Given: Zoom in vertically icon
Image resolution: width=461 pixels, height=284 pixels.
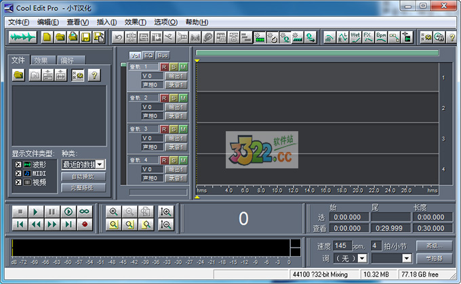Looking at the screenshot, I should (x=166, y=212).
